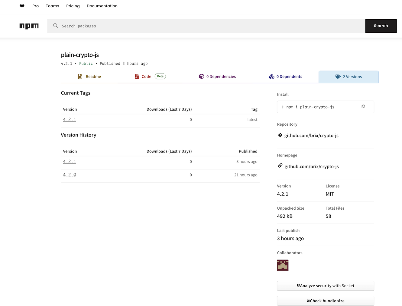Open the collaborator avatar
This screenshot has width=402, height=306.
coord(283,265)
